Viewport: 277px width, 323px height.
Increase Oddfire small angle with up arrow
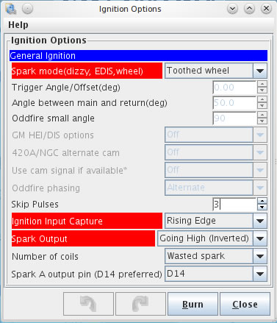pyautogui.click(x=262, y=115)
